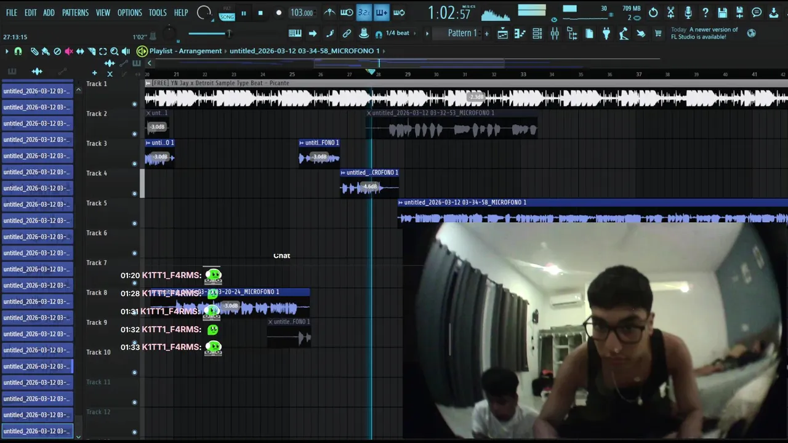Open the plugin picker plug icon
Screen dimensions: 788x443
click(x=606, y=34)
